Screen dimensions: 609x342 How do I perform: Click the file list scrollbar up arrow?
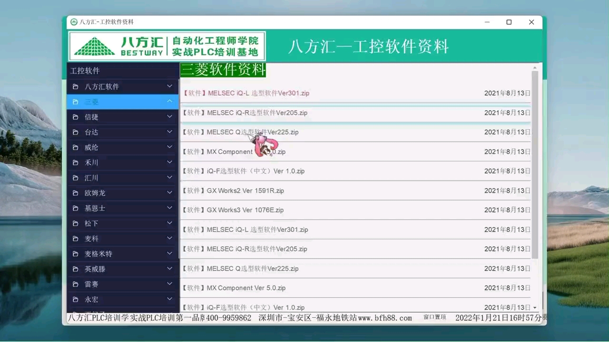(x=535, y=68)
